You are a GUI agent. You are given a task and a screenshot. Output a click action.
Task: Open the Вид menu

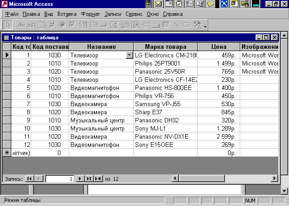pyautogui.click(x=48, y=14)
